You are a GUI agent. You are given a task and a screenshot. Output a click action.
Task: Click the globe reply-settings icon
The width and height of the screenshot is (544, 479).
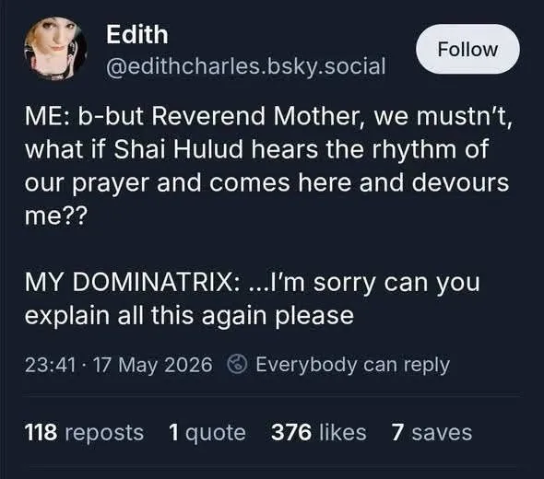click(x=237, y=364)
